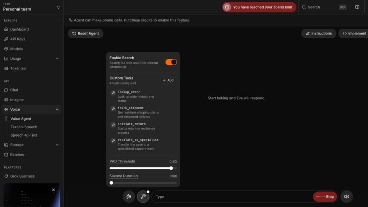Expand the Usage submenu
Image resolution: width=368 pixels, height=207 pixels.
tap(57, 59)
